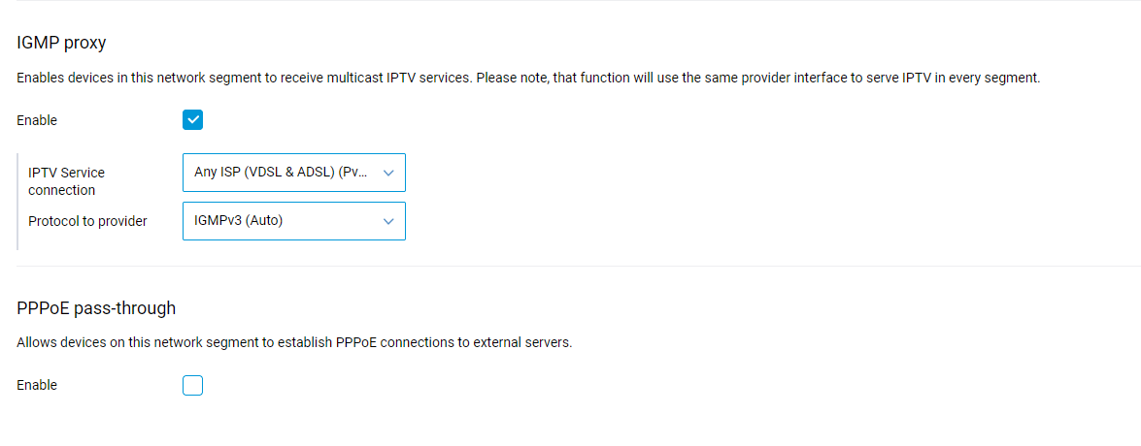Image resolution: width=1141 pixels, height=446 pixels.
Task: Click the PPPoE external servers description text
Action: [x=294, y=343]
